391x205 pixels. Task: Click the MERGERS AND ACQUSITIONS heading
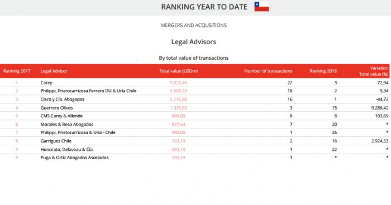[193, 25]
